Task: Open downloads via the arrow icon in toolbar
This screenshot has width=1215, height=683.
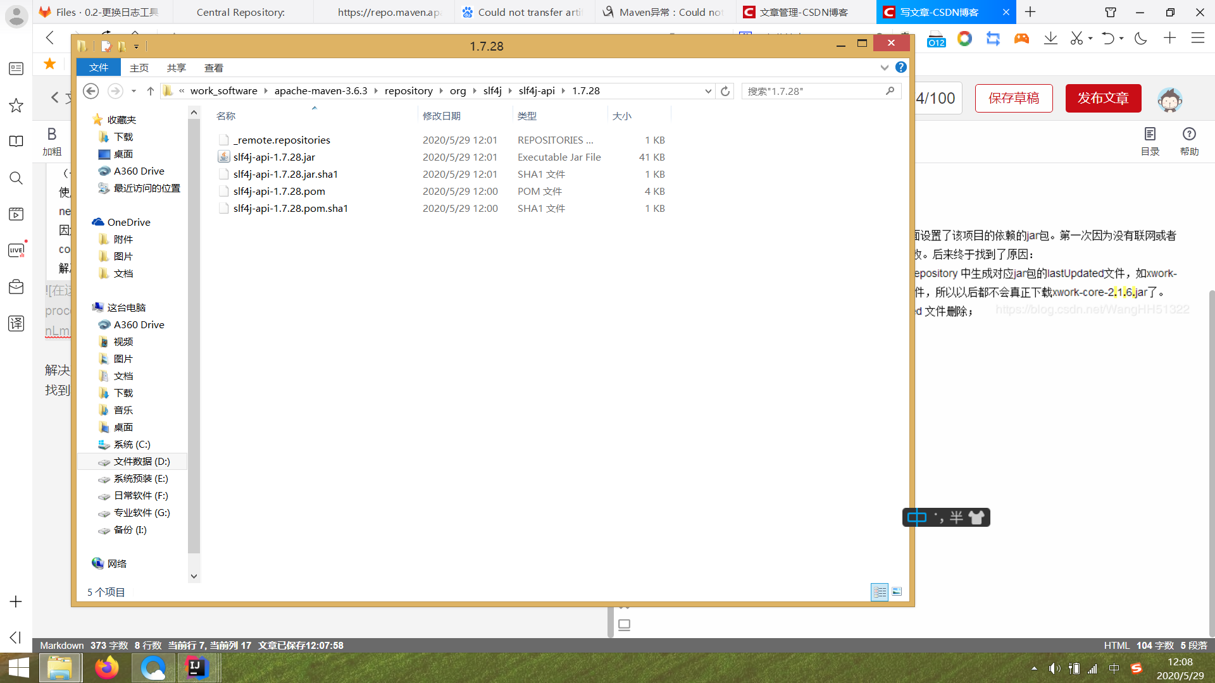Action: point(1050,38)
